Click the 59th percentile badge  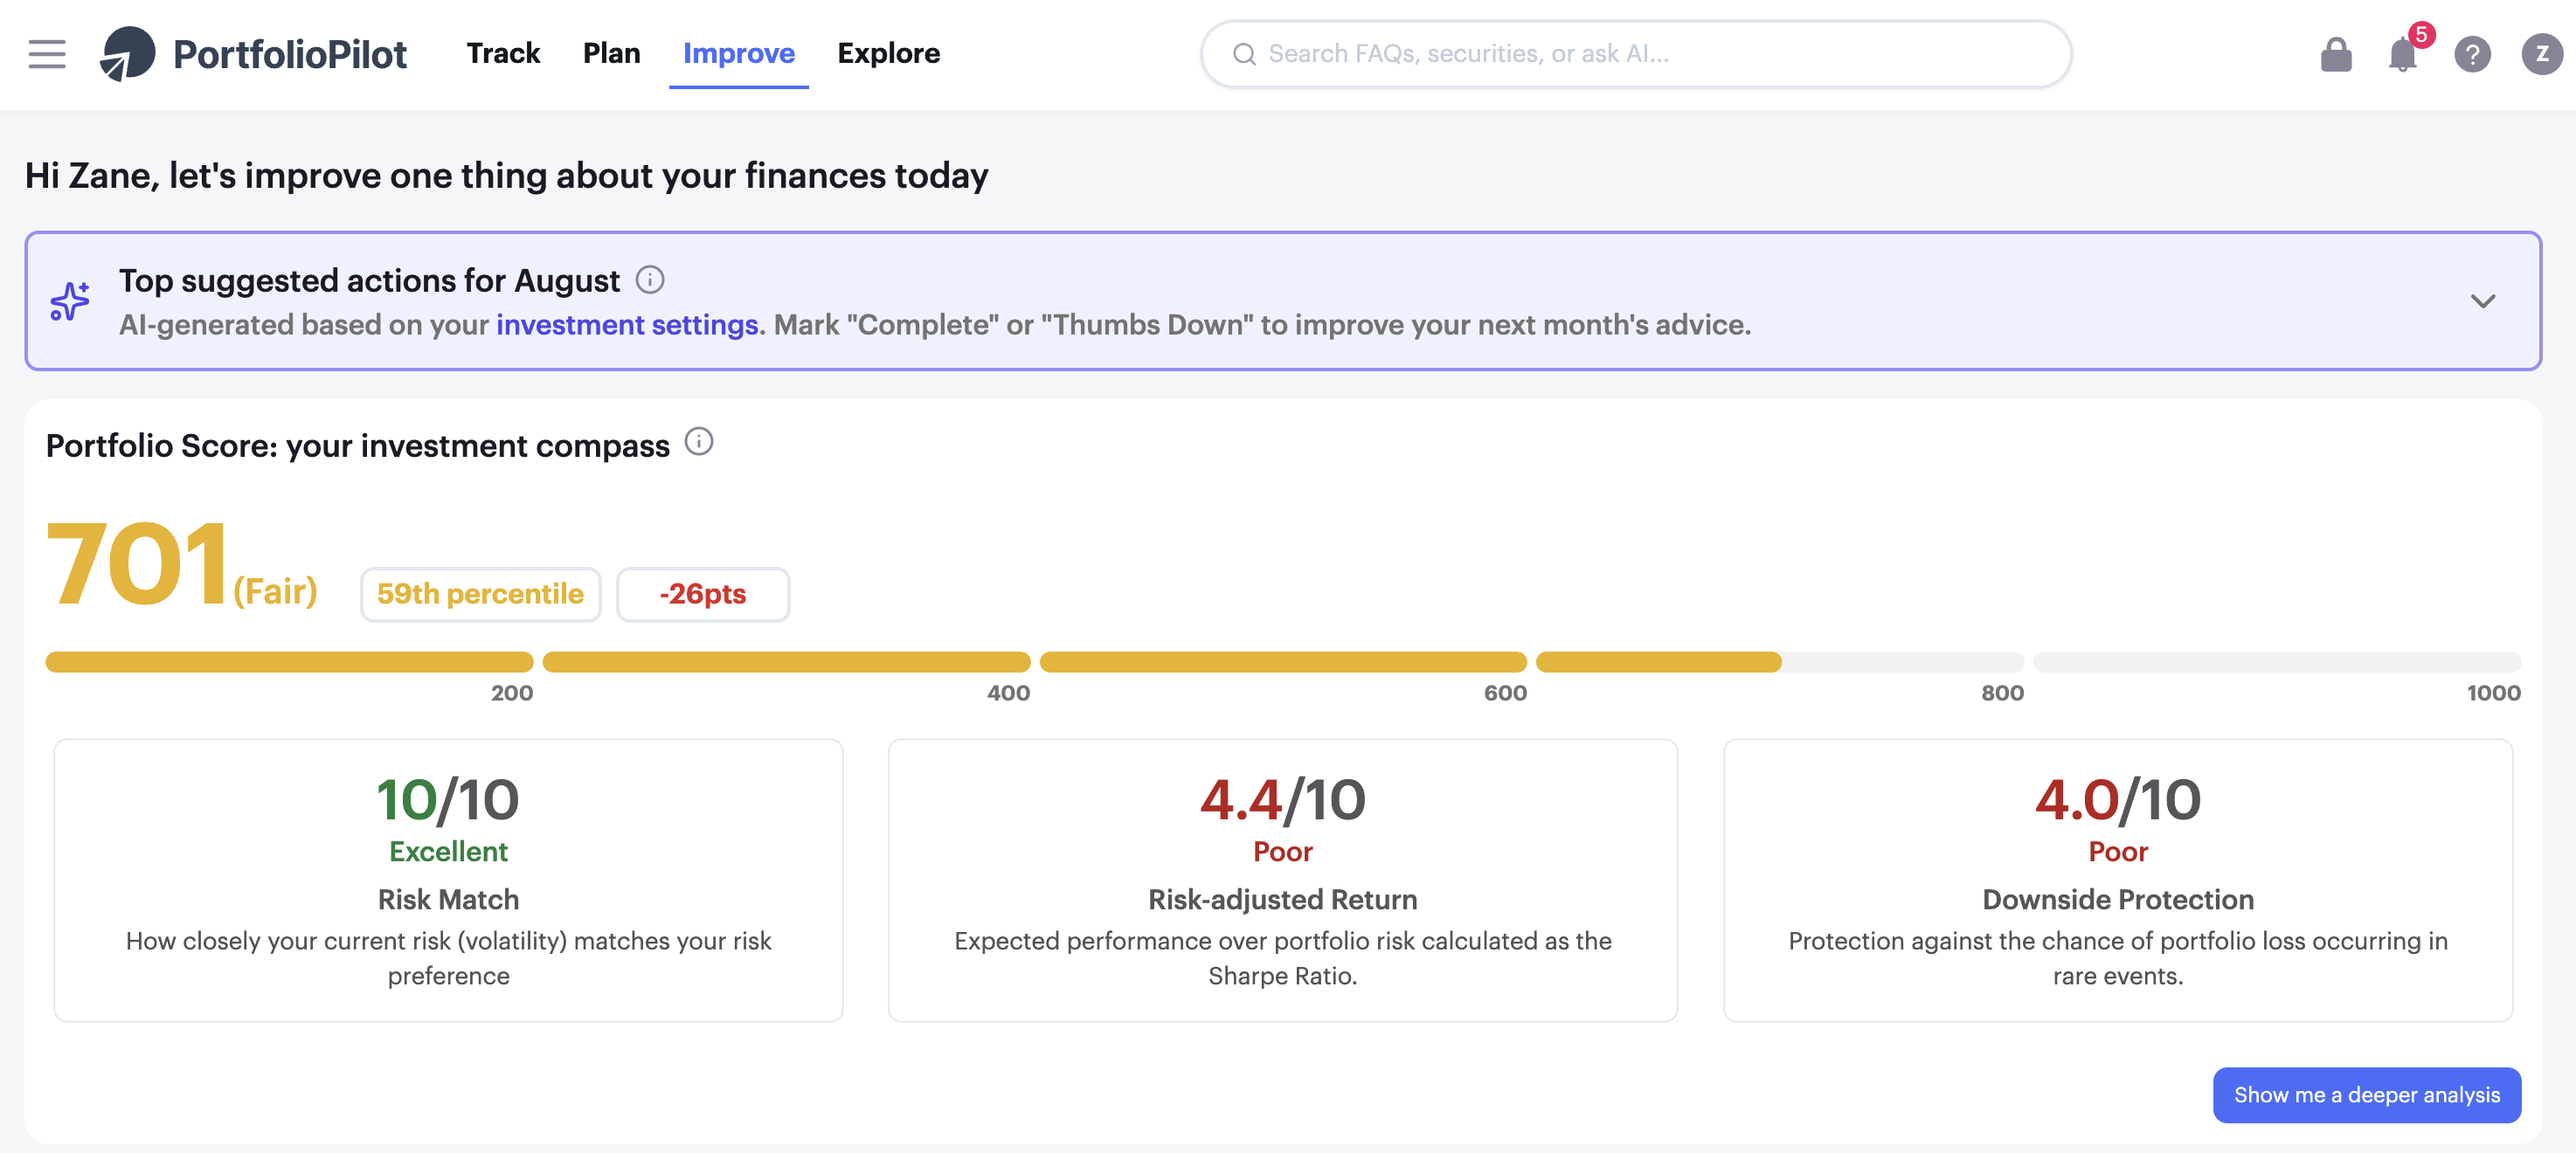tap(481, 594)
